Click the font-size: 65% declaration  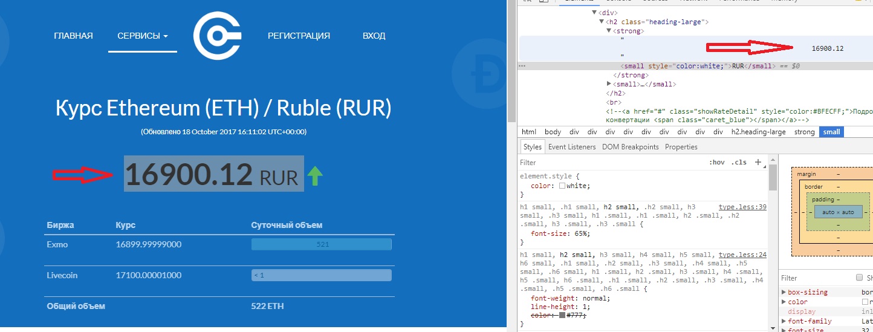tap(560, 233)
